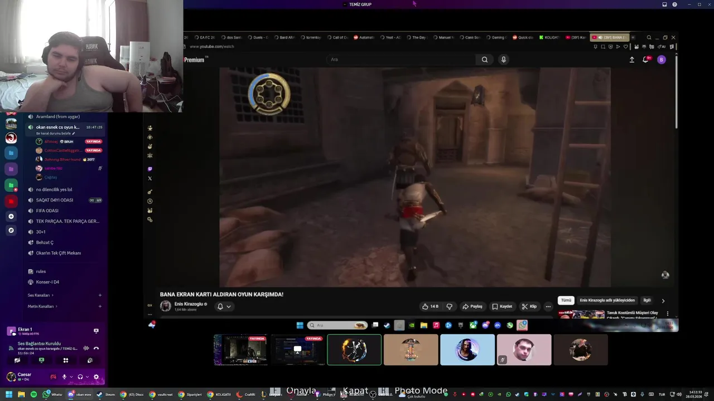Switch to the EA FC 26 browser tab
Image resolution: width=714 pixels, height=401 pixels.
click(204, 37)
